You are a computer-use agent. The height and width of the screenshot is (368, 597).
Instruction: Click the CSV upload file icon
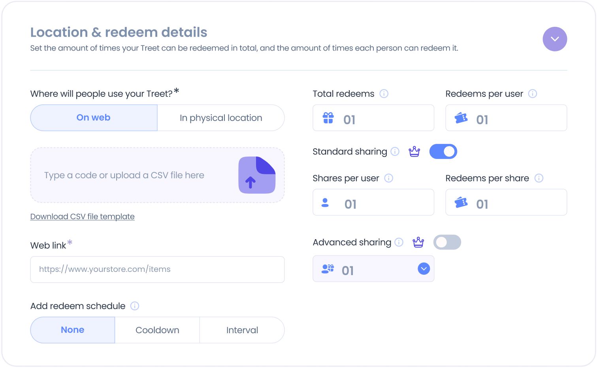(257, 175)
